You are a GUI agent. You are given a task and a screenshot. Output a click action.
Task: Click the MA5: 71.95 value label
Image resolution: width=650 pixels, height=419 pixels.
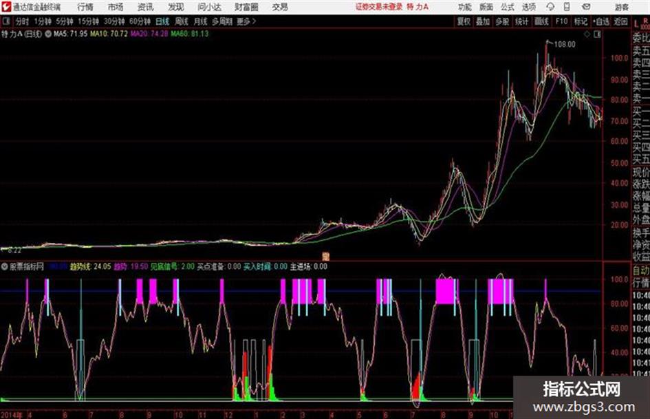[x=70, y=34]
